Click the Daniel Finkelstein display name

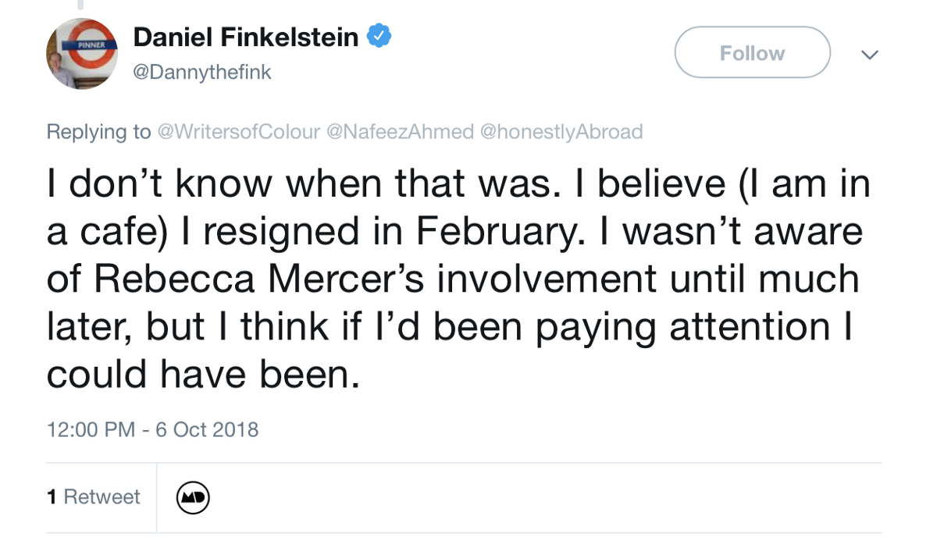click(245, 36)
